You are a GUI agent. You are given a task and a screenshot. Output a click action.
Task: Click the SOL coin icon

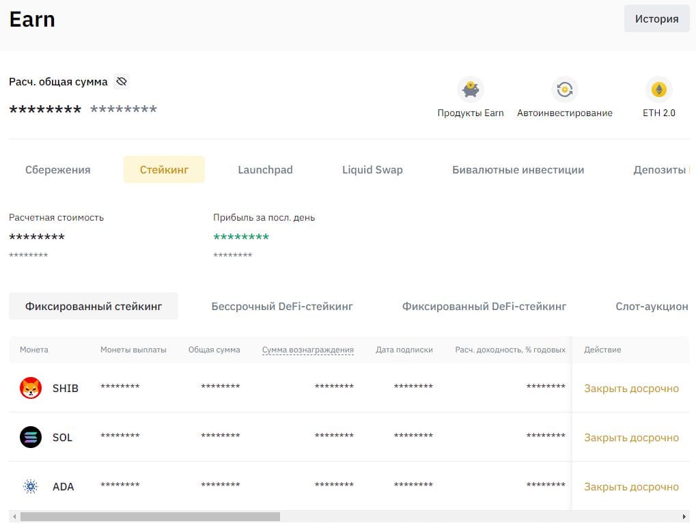(x=31, y=437)
